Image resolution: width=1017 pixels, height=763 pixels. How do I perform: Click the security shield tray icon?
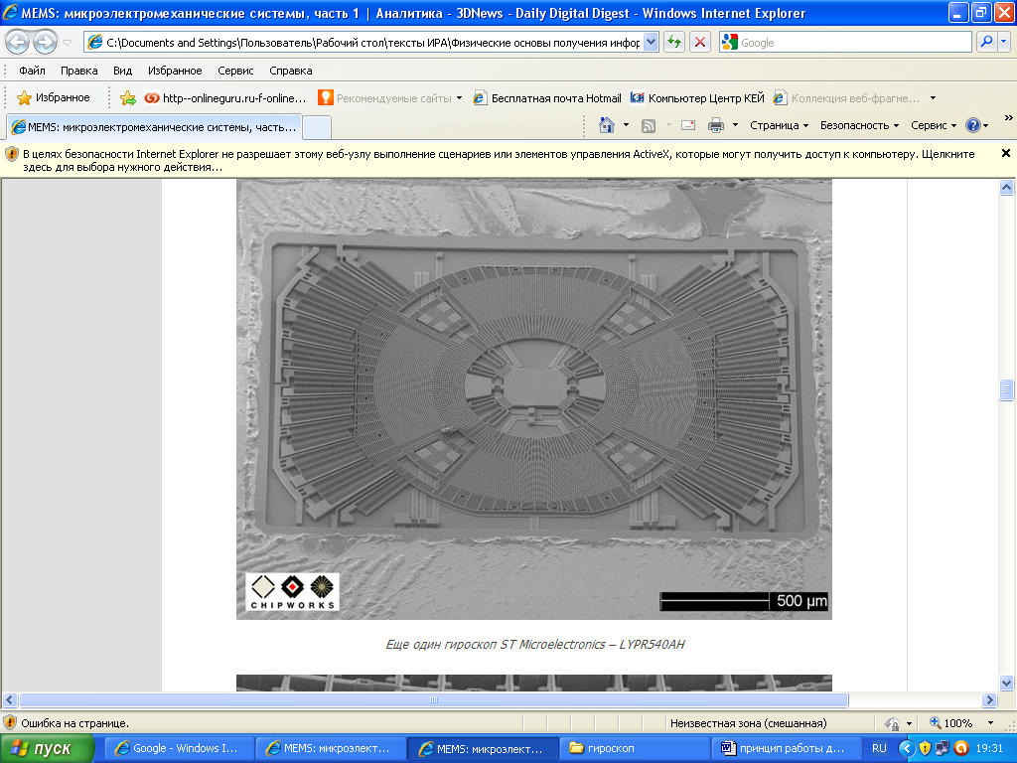pos(925,749)
